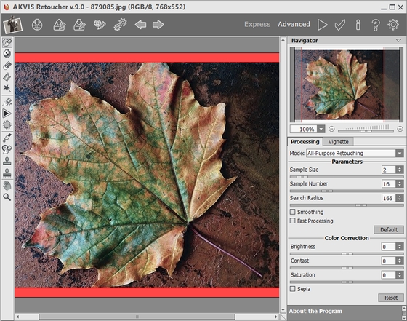Select the Hand tool in left toolbar
The width and height of the screenshot is (407, 321).
click(7, 186)
